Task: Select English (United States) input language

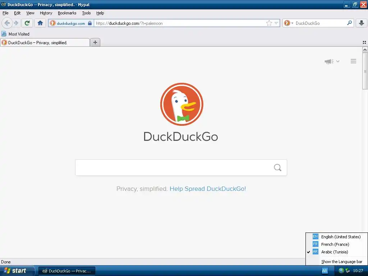Action: (336, 236)
